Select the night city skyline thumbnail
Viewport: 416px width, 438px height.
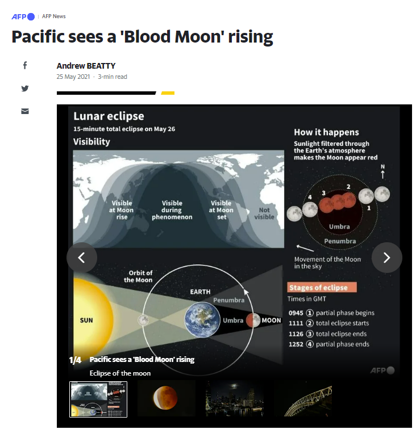pos(235,399)
